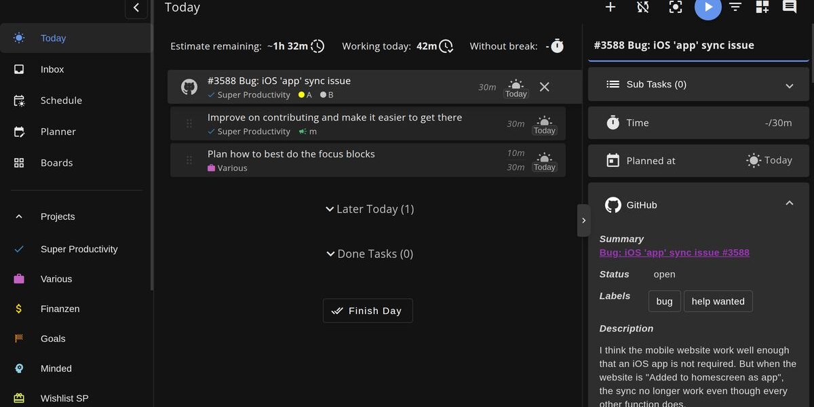This screenshot has width=814, height=407.
Task: Open the Today view in the sidebar
Action: (x=75, y=38)
